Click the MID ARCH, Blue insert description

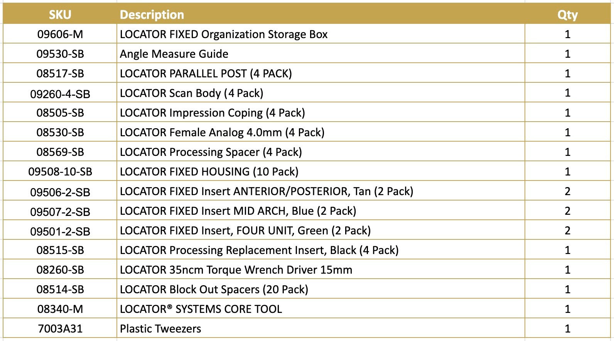(238, 211)
